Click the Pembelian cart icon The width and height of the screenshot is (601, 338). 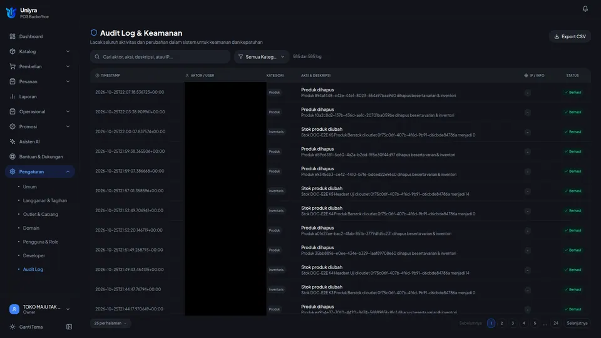click(13, 66)
